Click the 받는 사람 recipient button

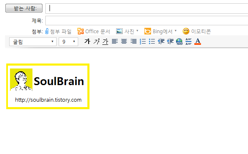point(24,8)
